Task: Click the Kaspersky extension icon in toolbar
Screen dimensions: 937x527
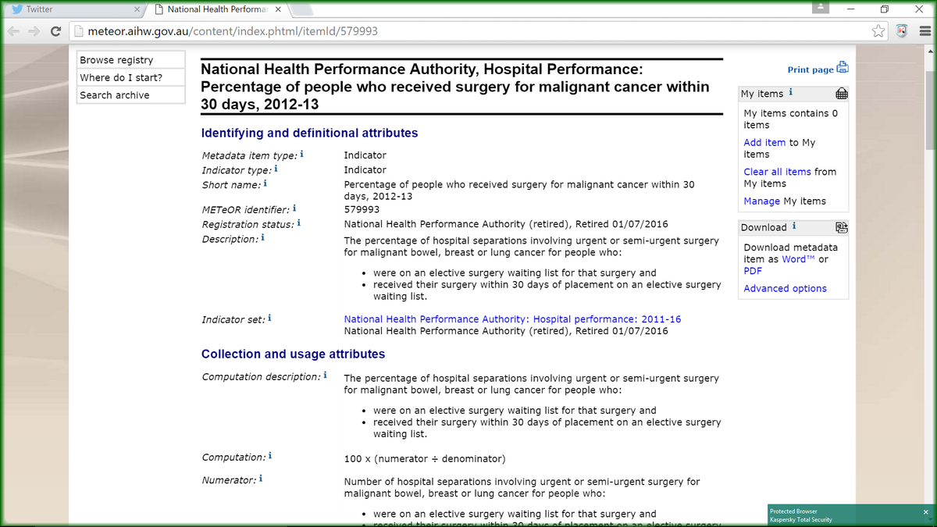Action: [x=902, y=31]
